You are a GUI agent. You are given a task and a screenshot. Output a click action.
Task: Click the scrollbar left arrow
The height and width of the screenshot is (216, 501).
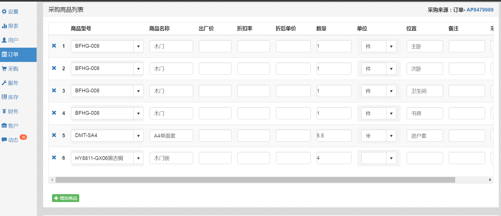[x=52, y=180]
